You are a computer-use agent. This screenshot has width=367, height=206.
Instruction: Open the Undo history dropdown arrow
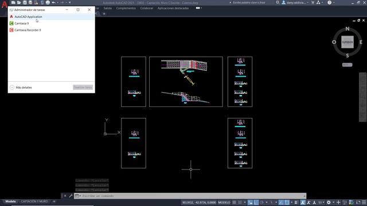pos(57,2)
